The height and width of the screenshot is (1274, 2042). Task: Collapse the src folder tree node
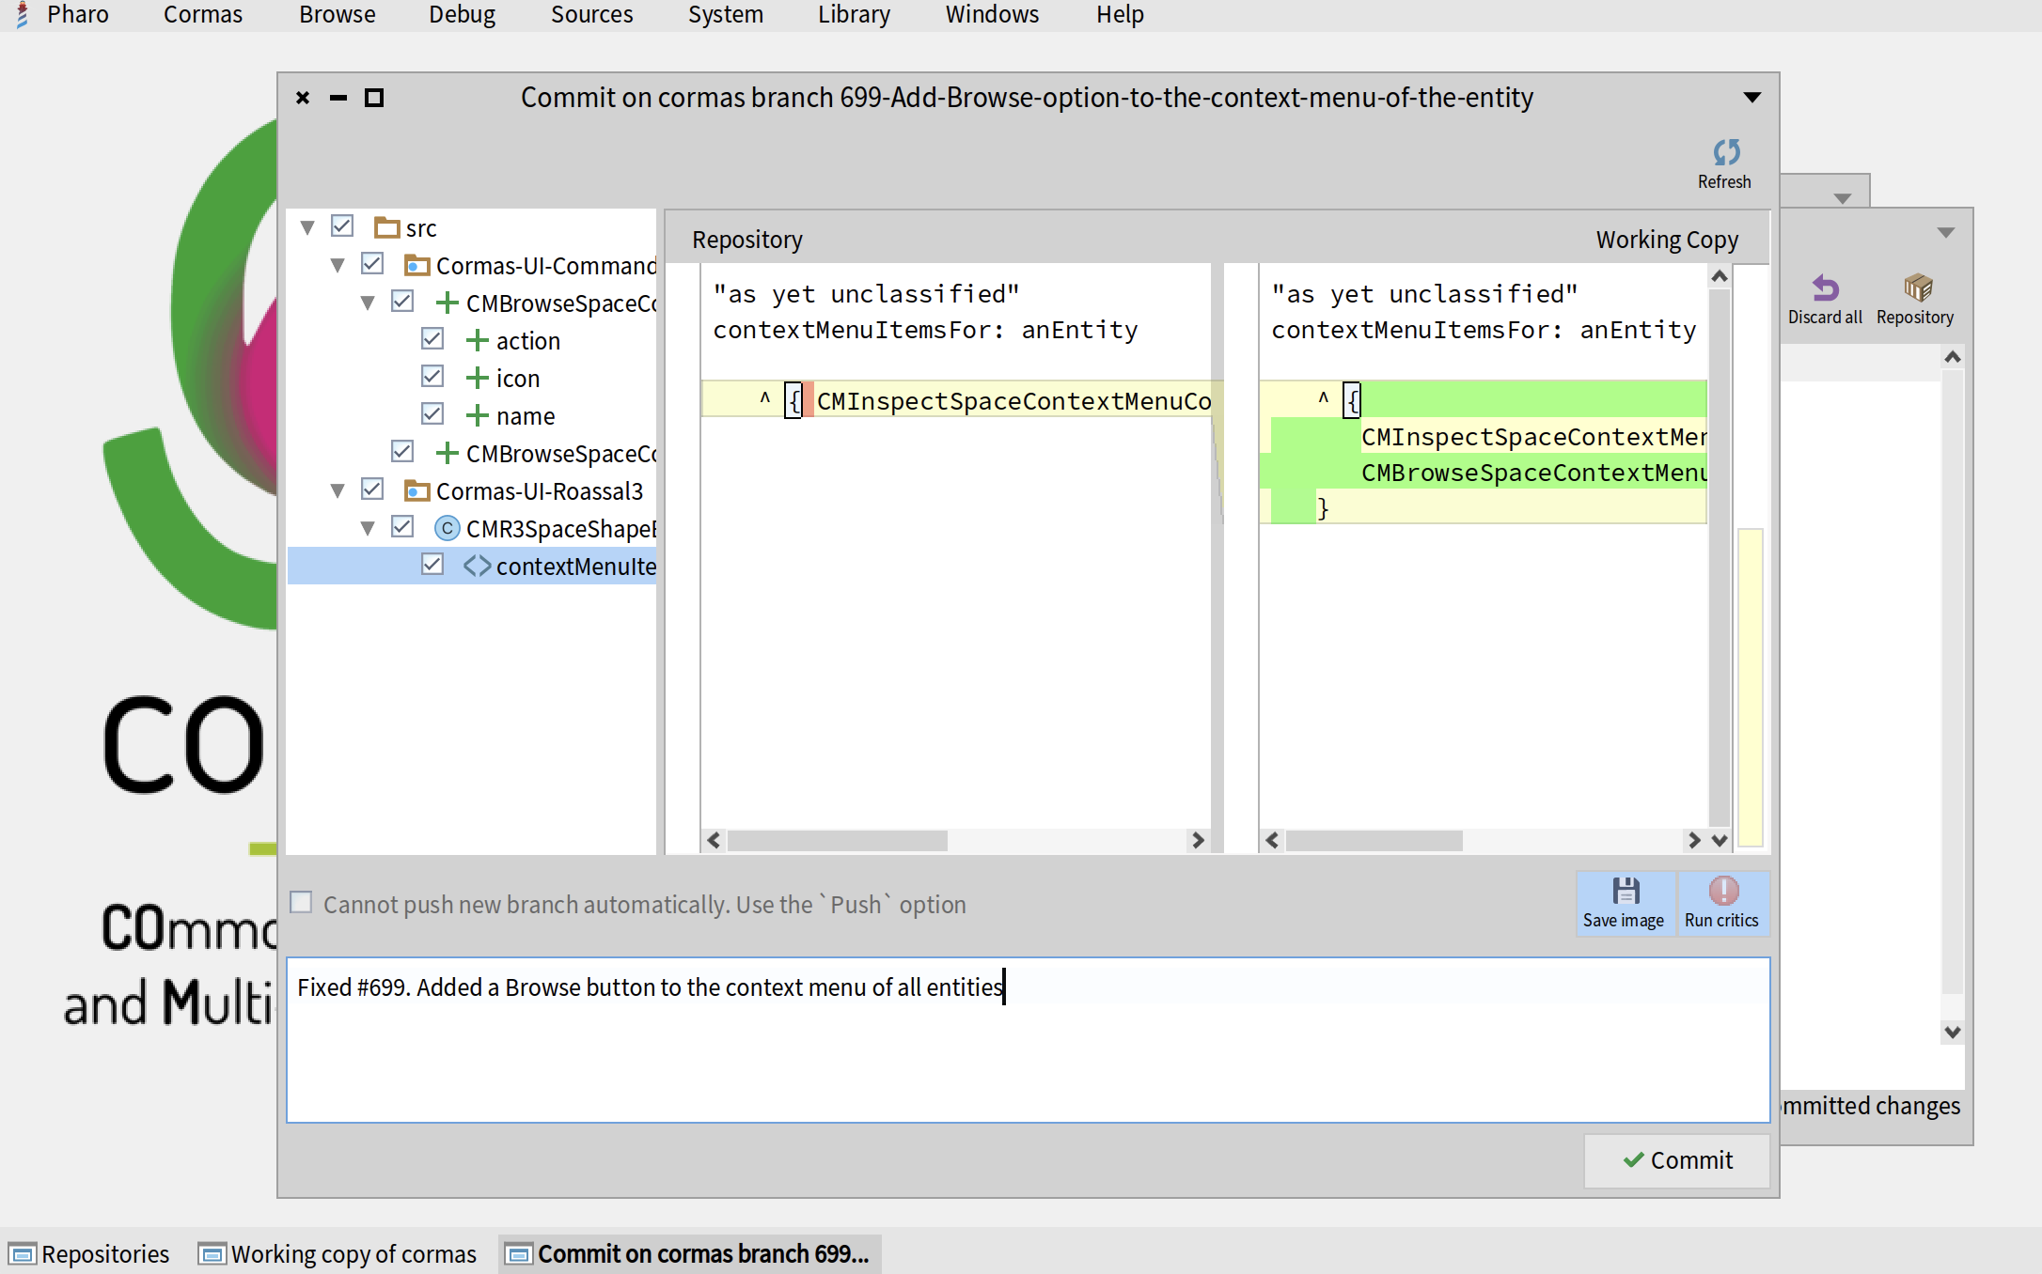307,228
